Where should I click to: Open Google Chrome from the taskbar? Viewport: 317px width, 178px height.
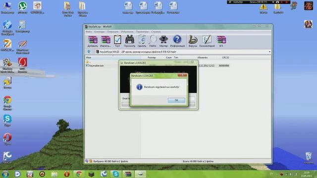79,174
